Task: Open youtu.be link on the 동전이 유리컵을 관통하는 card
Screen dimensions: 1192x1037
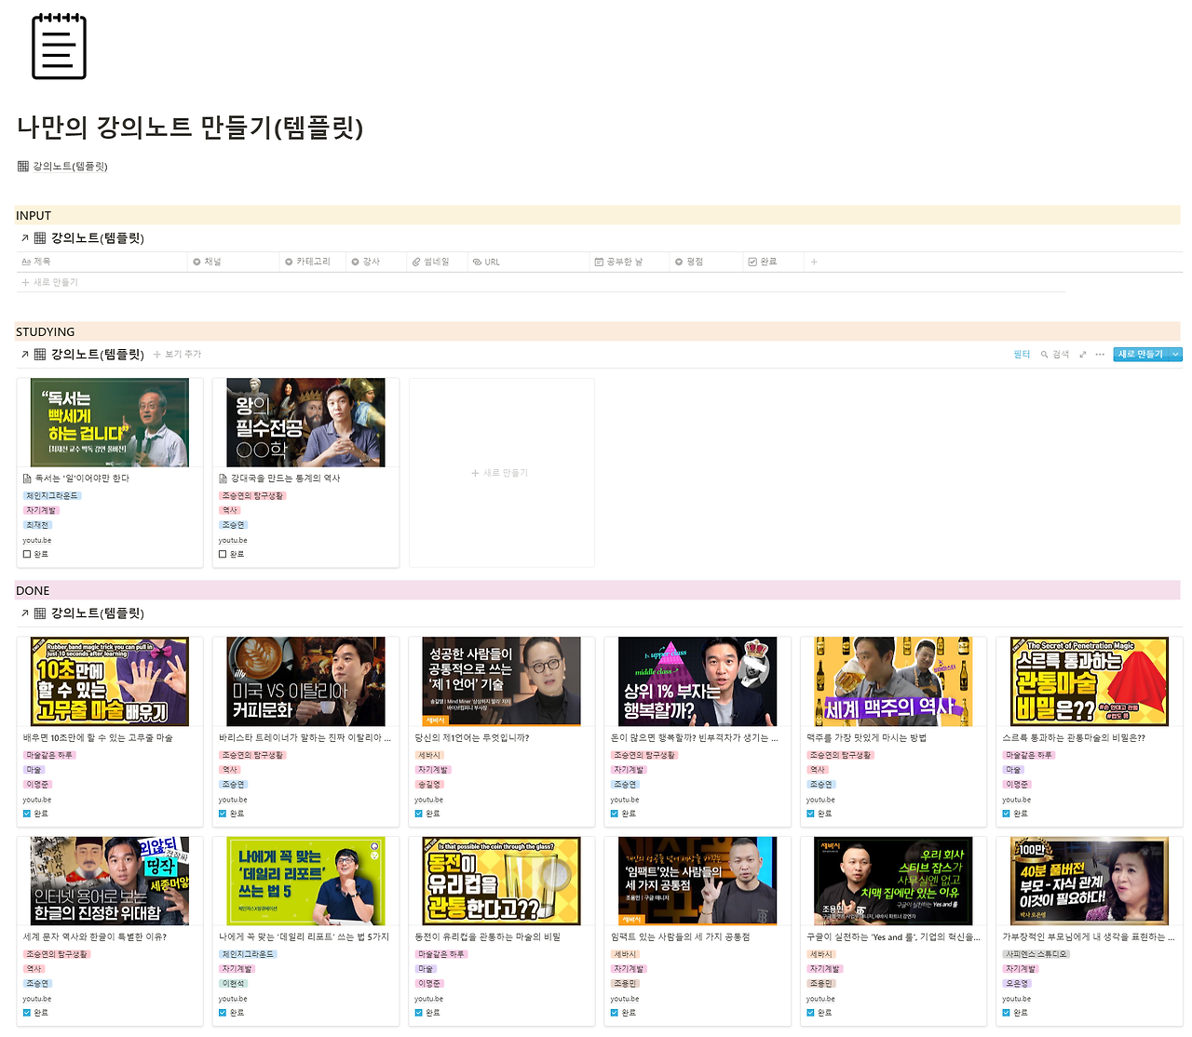Action: point(429,999)
